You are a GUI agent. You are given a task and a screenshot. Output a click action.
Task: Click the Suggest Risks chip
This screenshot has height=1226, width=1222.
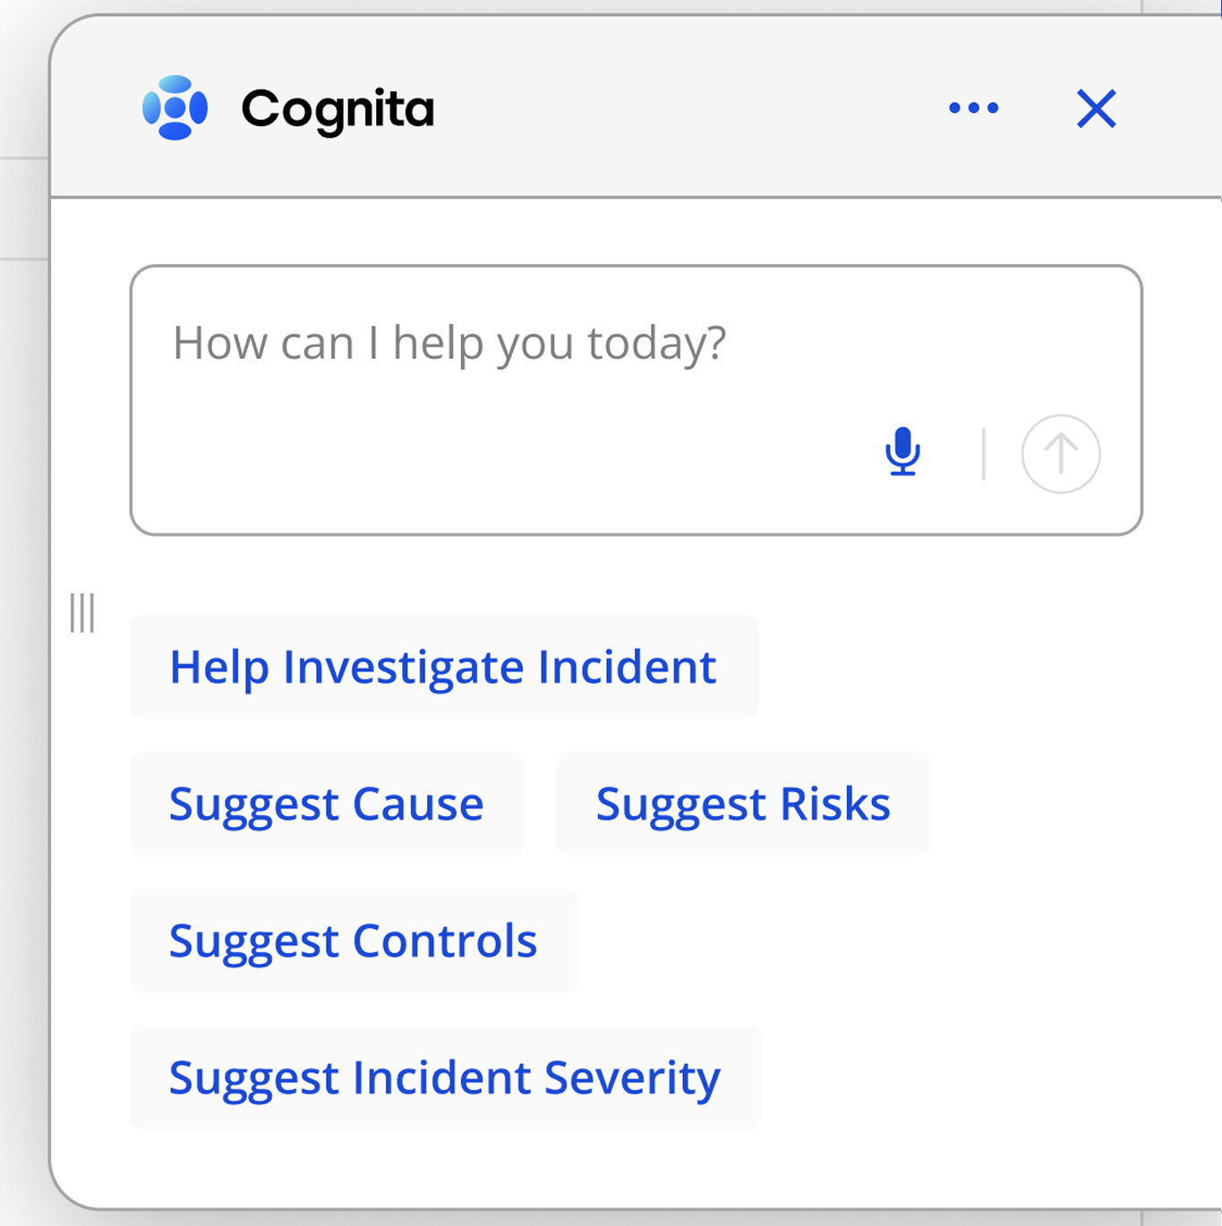click(743, 804)
